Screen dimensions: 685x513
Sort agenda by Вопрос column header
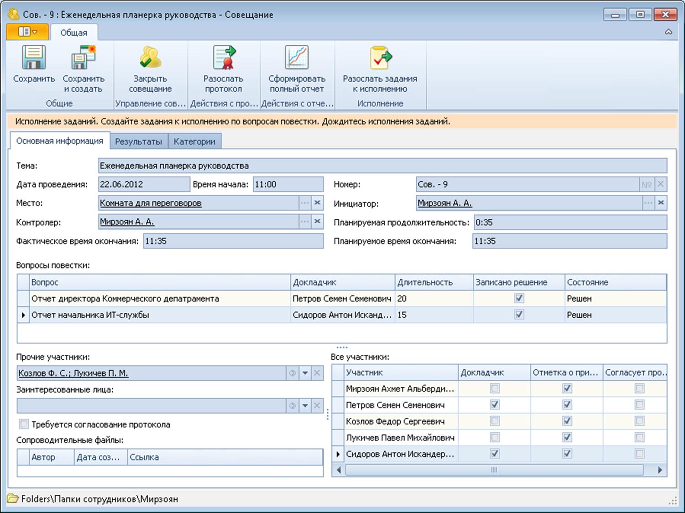coord(160,282)
